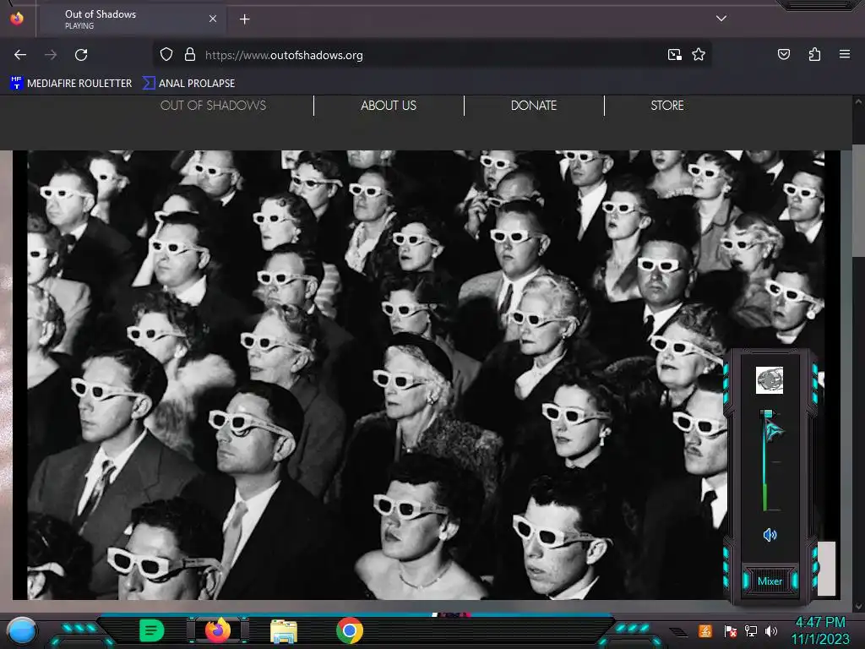Open the Extensions puzzle icon

tap(814, 54)
